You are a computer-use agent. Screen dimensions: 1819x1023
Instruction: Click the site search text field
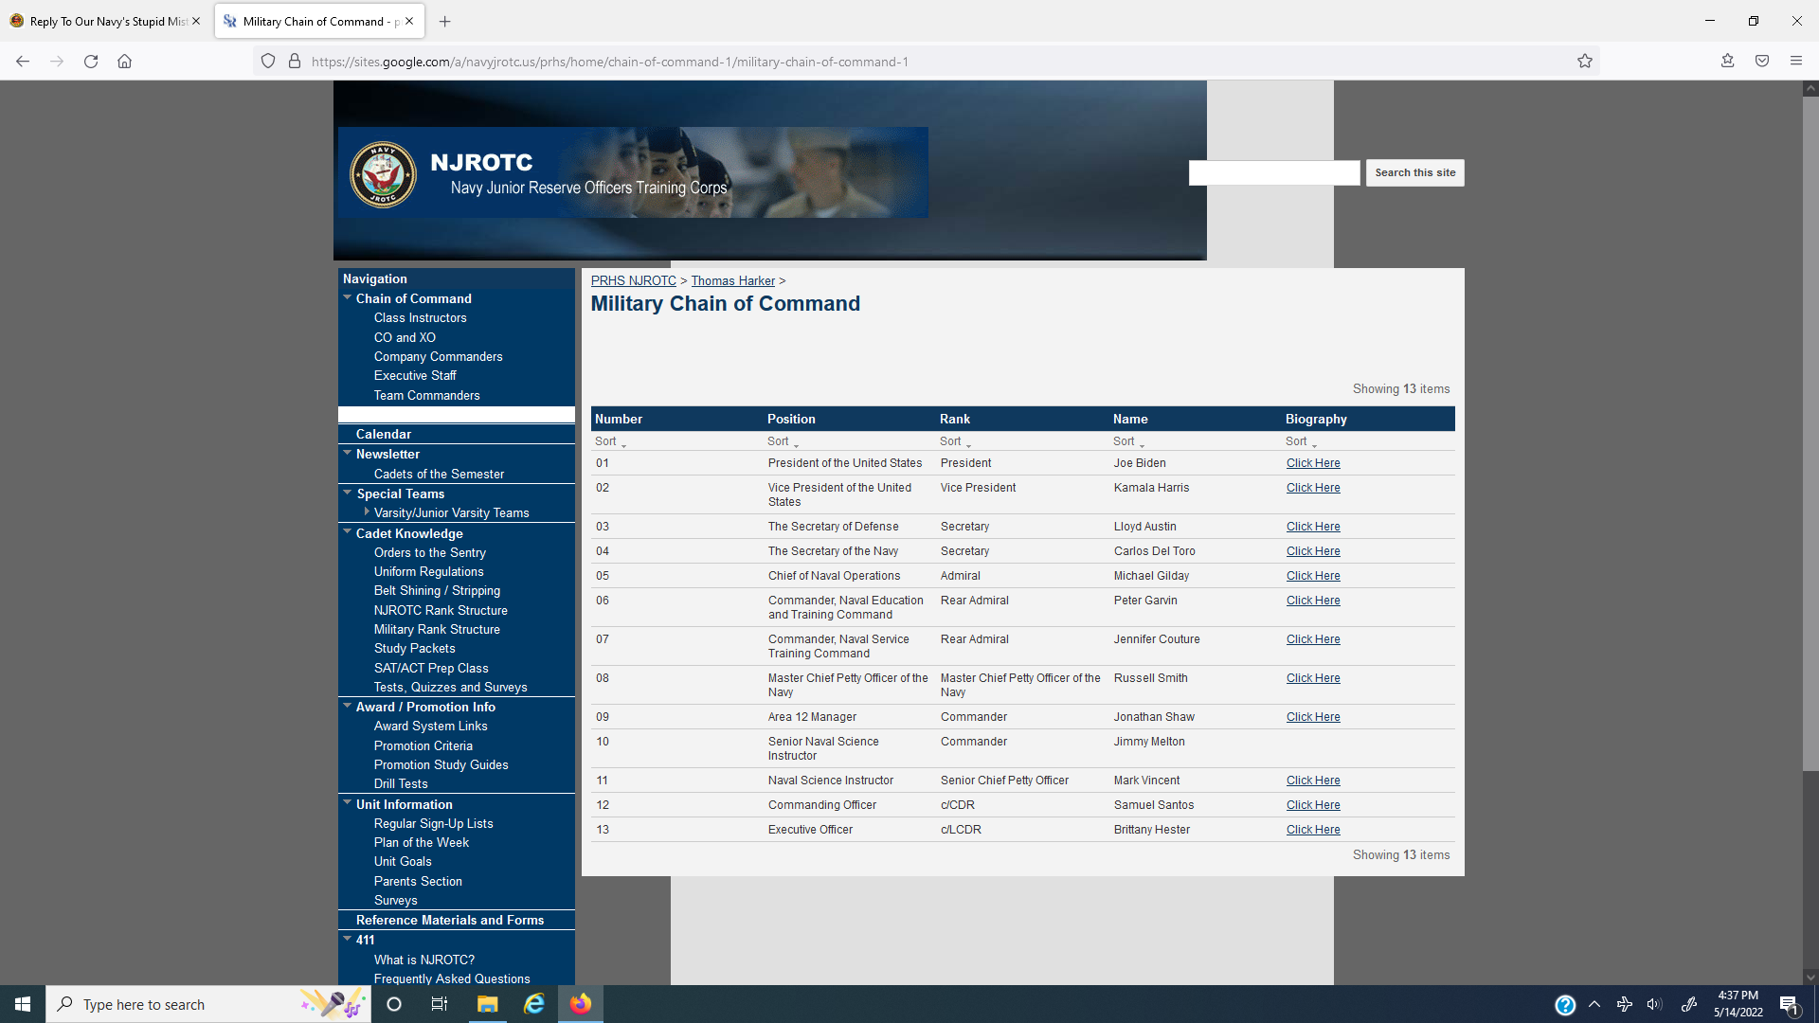click(1274, 172)
